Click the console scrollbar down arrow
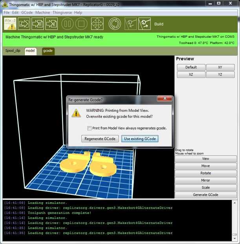Viewport: 240px width, 244px height. pos(235,238)
